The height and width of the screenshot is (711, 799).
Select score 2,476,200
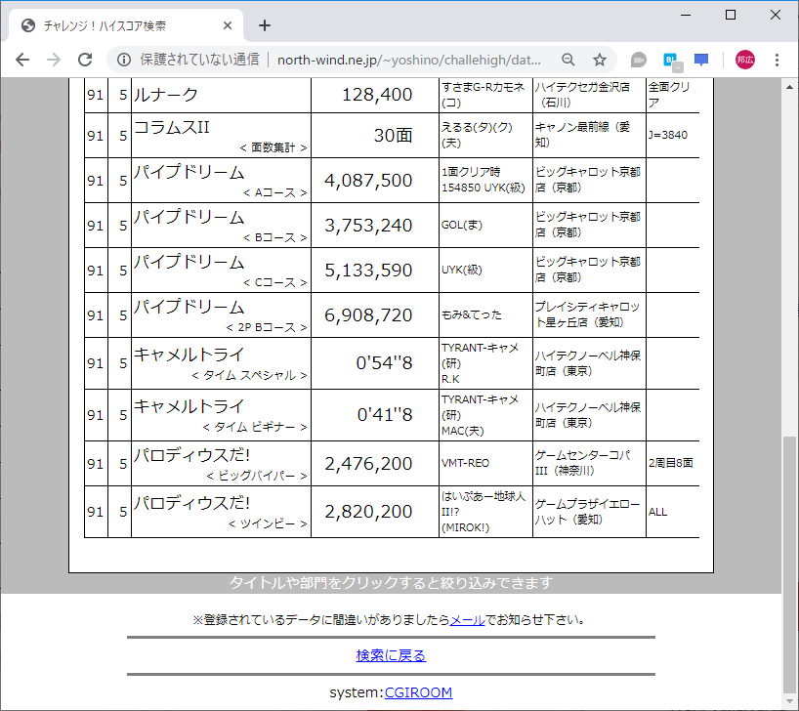[368, 464]
